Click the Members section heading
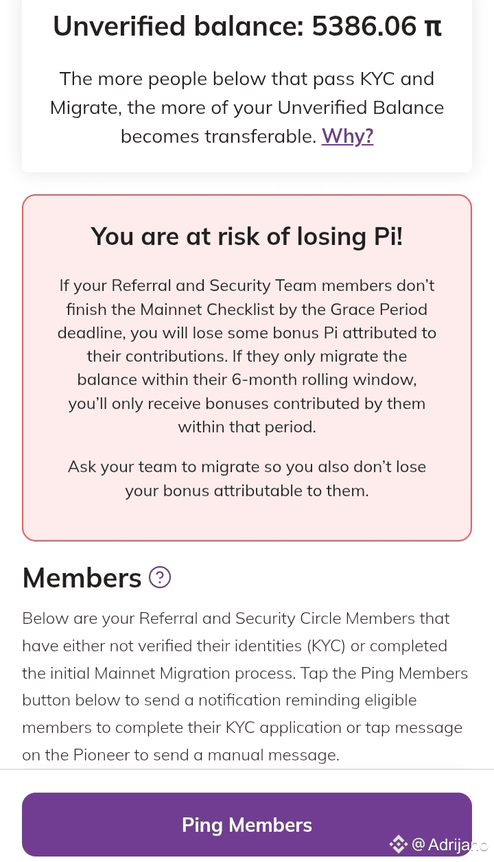494x862 pixels. (x=82, y=578)
